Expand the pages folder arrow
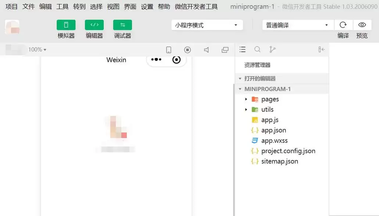This screenshot has height=216, width=379. 246,99
